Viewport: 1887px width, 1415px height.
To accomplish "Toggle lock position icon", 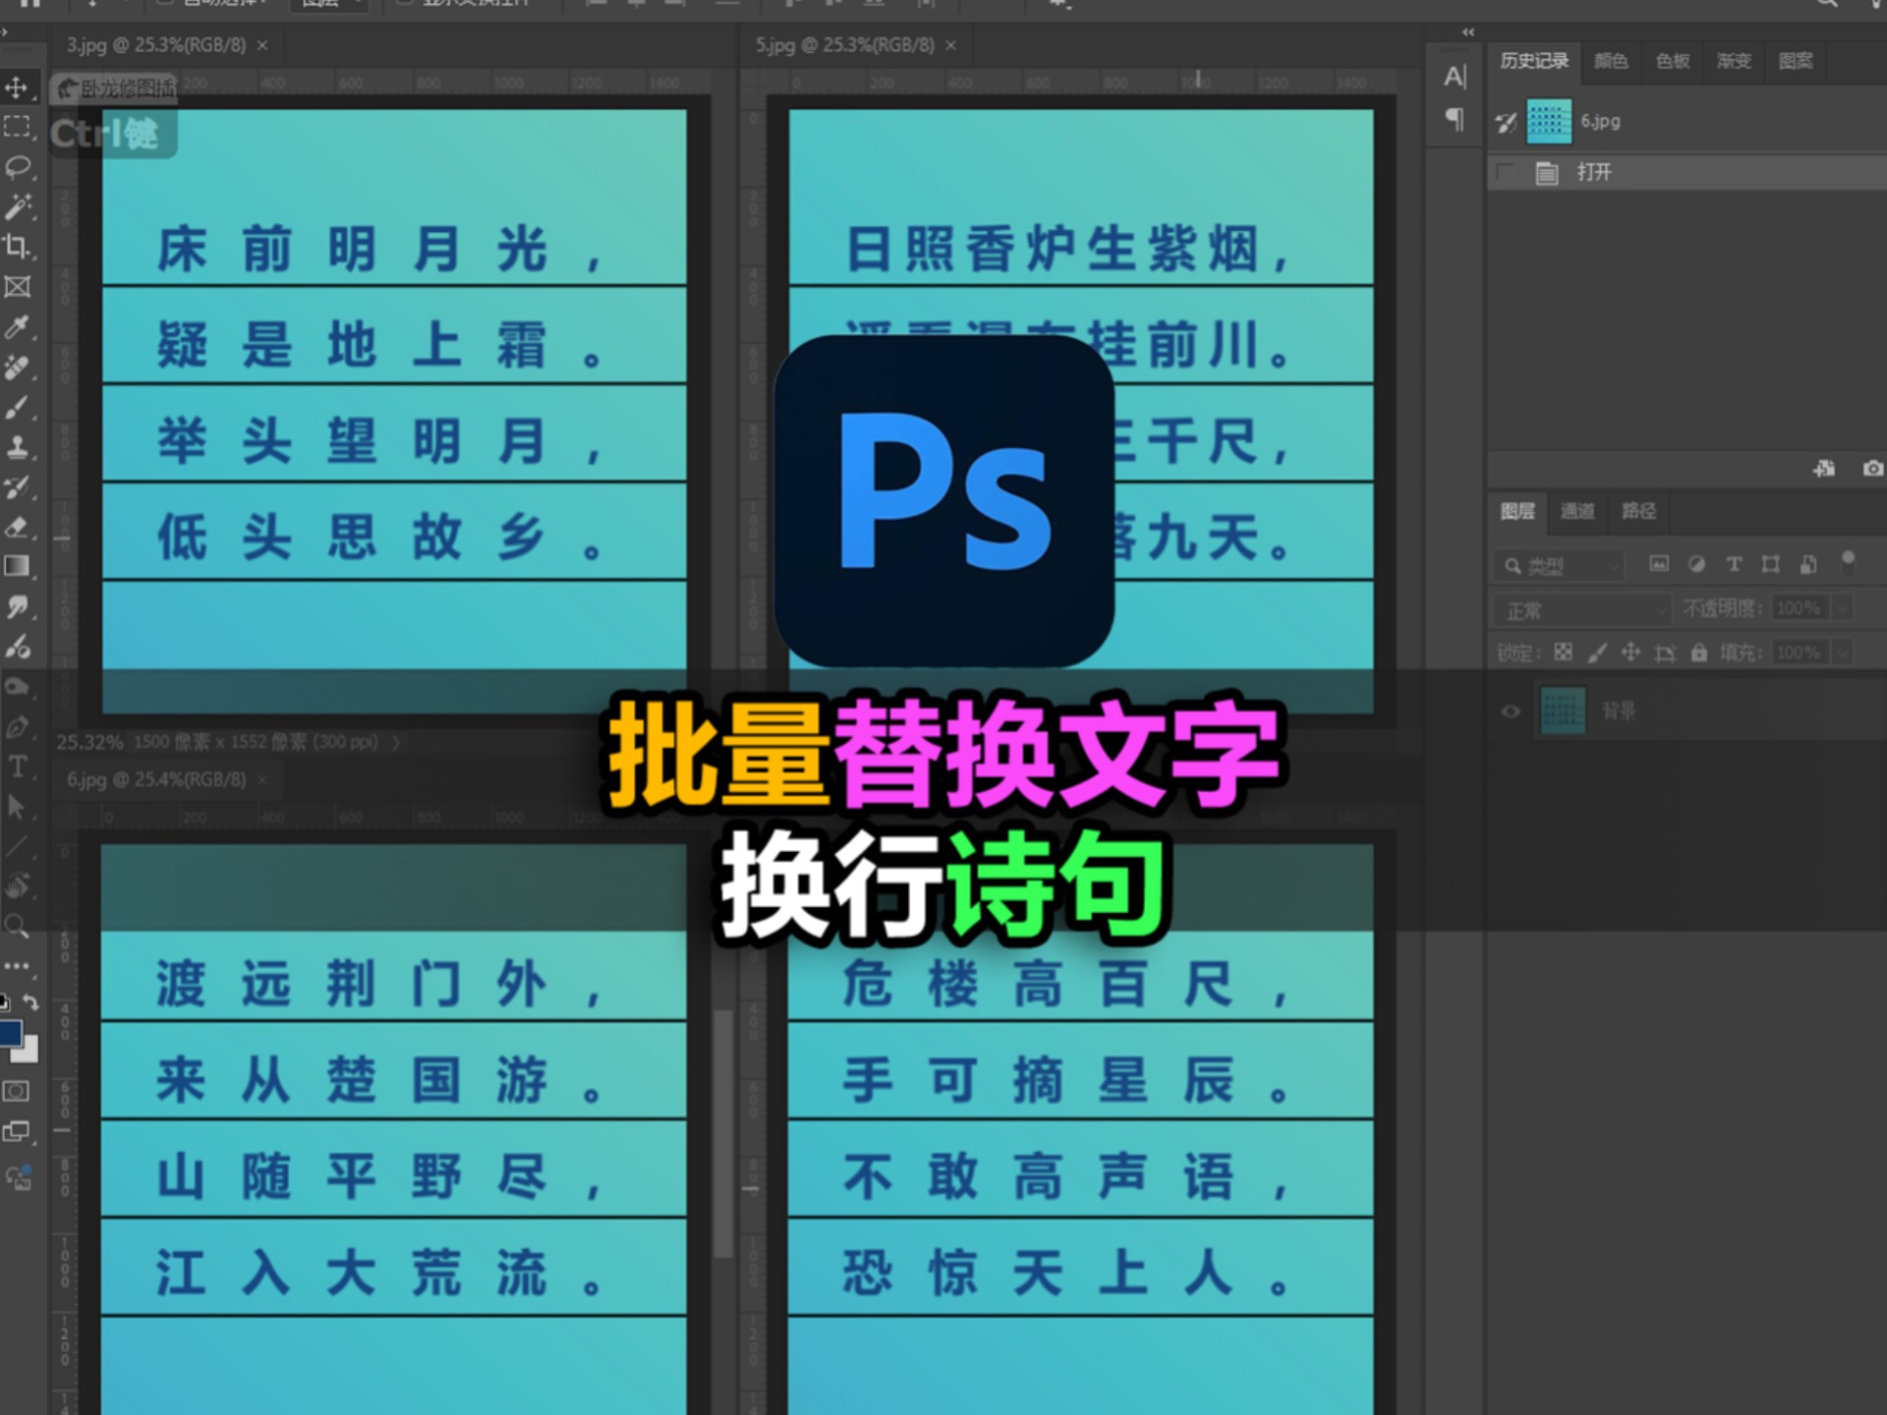I will [x=1630, y=652].
